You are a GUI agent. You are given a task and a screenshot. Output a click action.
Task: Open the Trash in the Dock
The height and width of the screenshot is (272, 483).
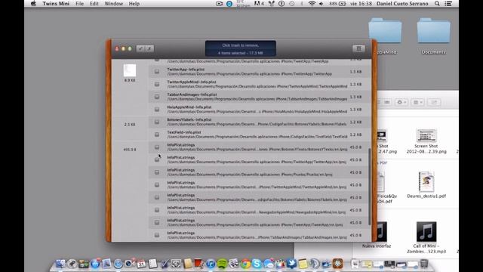[424, 264]
